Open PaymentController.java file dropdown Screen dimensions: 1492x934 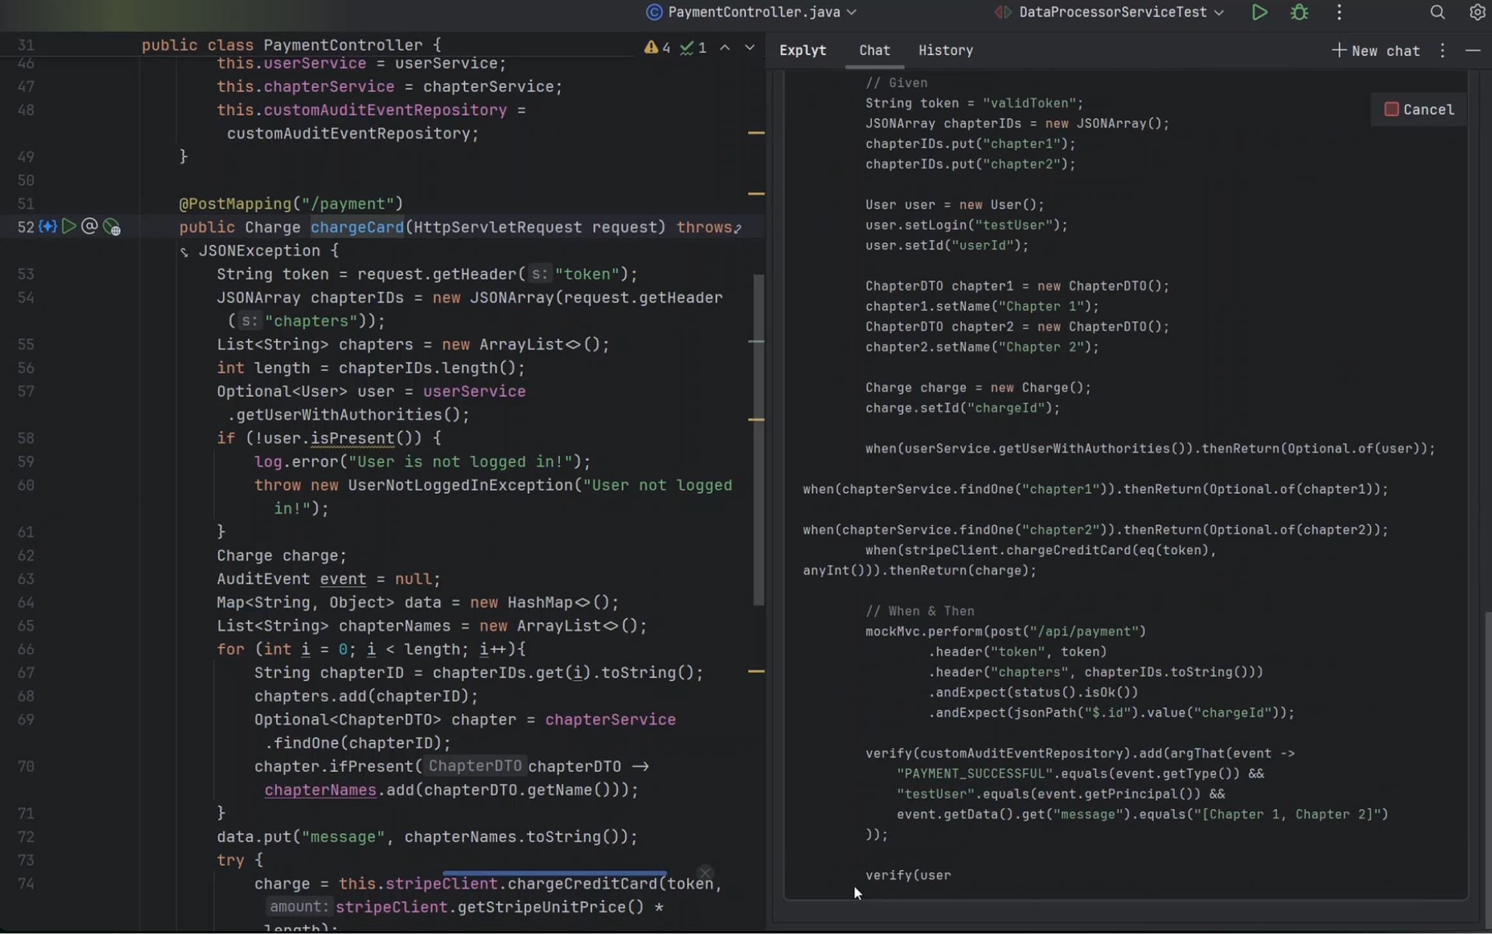point(753,12)
